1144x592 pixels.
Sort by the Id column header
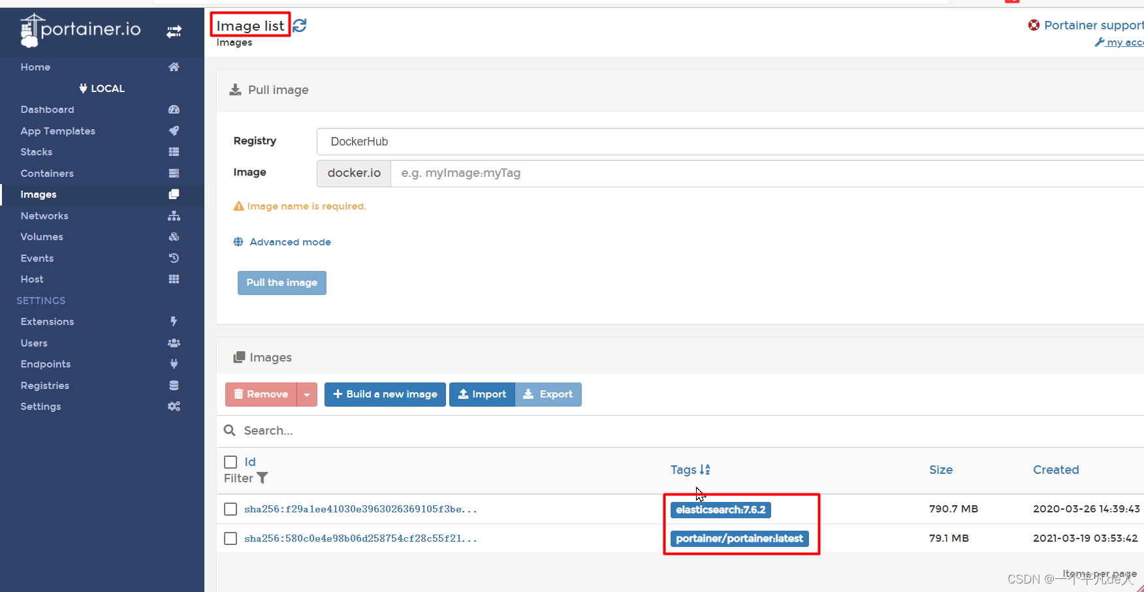click(250, 461)
